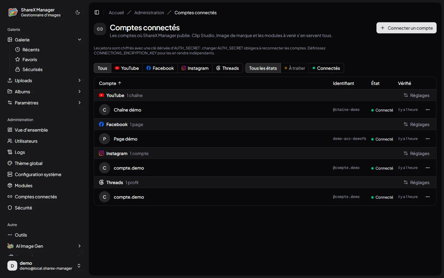The height and width of the screenshot is (278, 444).
Task: Open the Logs page
Action: pos(44,152)
